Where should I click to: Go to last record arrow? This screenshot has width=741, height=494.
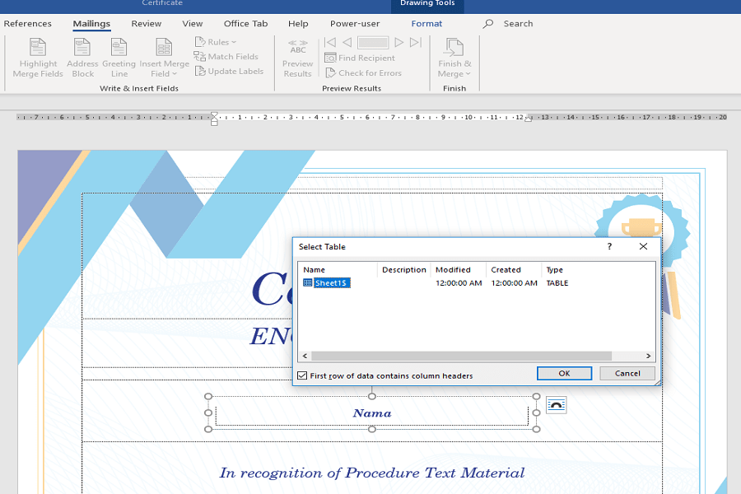[416, 43]
